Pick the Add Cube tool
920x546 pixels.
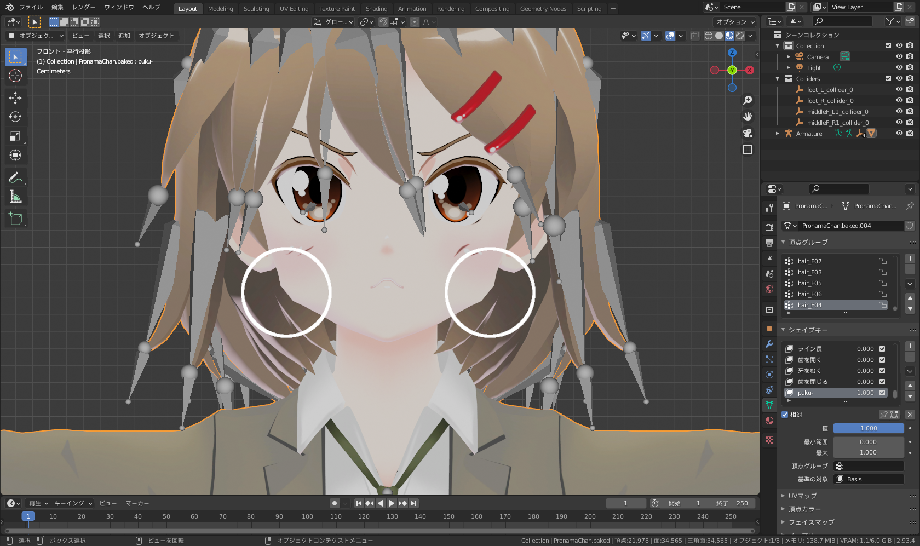(x=15, y=219)
